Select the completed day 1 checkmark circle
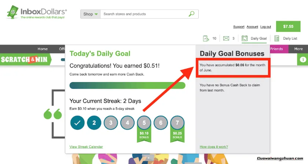 [x=77, y=123]
